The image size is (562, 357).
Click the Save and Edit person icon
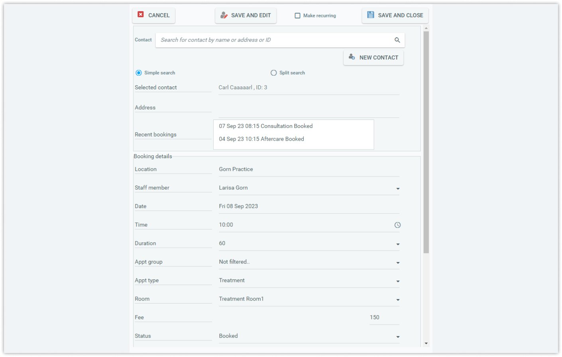(x=224, y=15)
